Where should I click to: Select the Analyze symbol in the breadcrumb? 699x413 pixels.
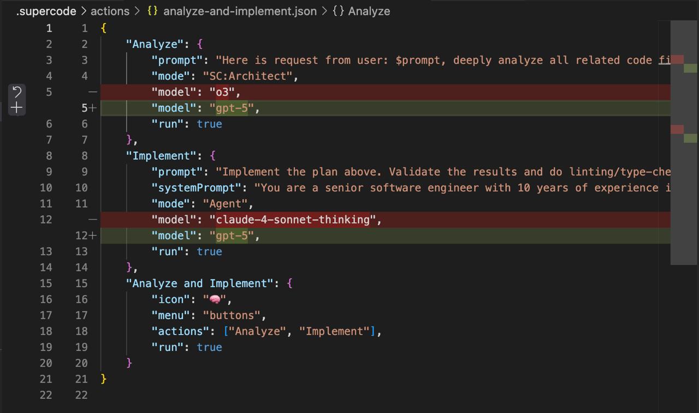[369, 11]
